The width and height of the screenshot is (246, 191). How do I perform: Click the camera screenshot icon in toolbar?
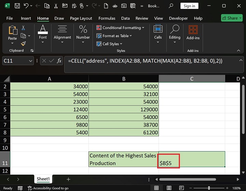123,6
